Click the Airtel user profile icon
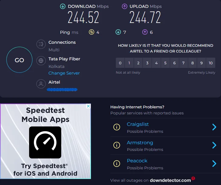The width and height of the screenshot is (221, 185). 41,84
